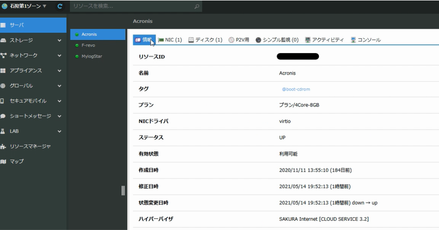Click the icon beside リソースマネージャ
The image size is (439, 230).
click(x=3, y=146)
